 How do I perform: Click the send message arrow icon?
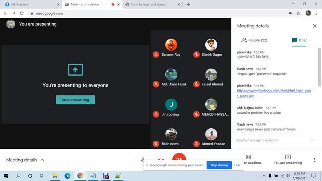point(312,140)
